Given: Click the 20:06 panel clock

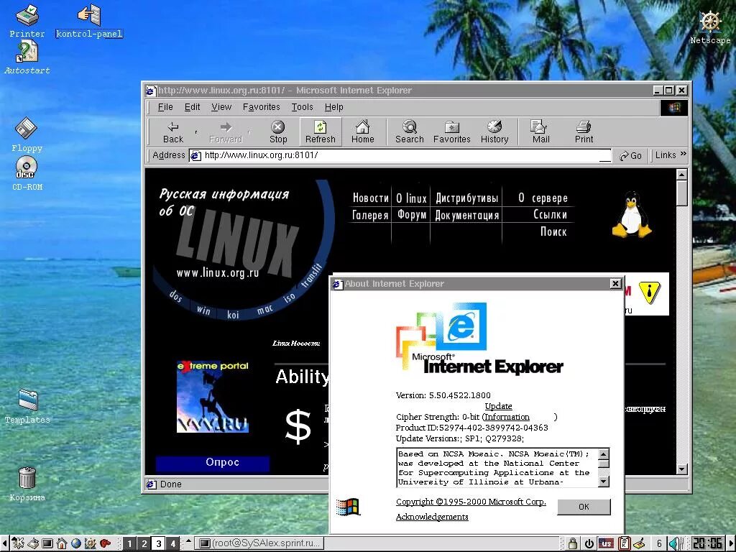Looking at the screenshot, I should coord(707,543).
